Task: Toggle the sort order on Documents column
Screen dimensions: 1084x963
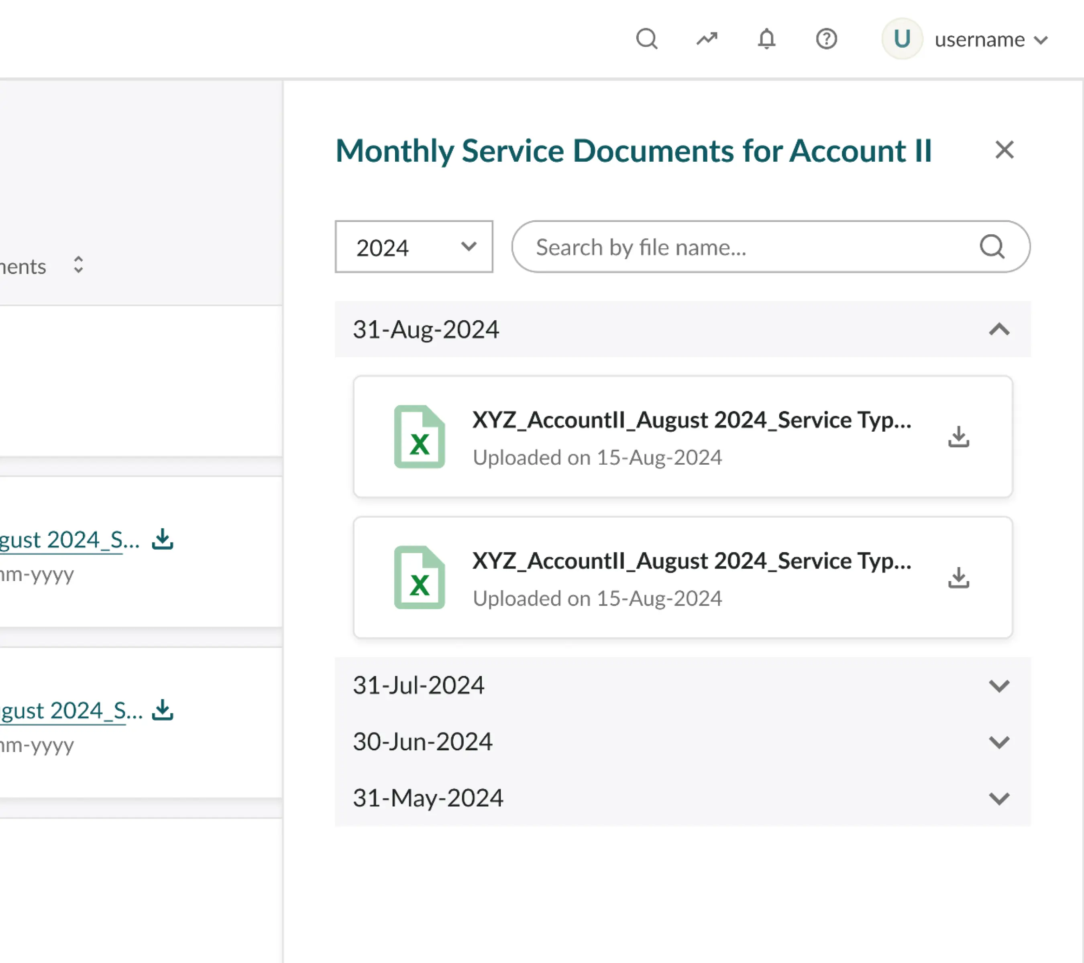Action: tap(78, 264)
